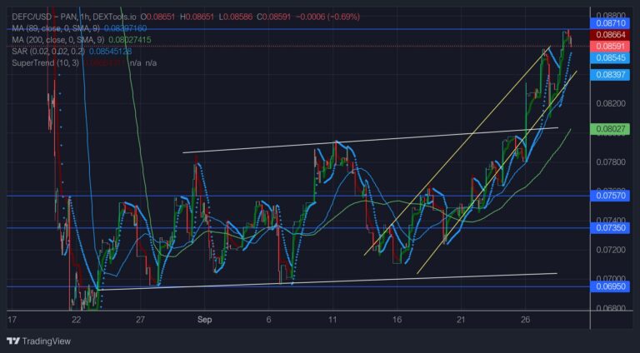640x353 pixels.
Task: Click the 6 date on the time axis
Action: pyautogui.click(x=268, y=320)
